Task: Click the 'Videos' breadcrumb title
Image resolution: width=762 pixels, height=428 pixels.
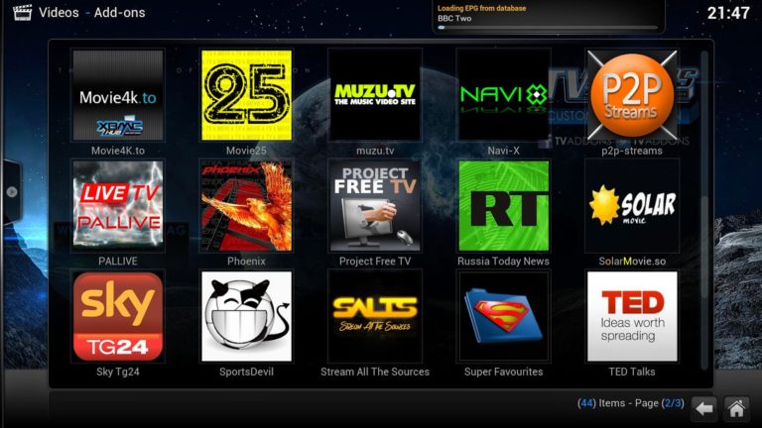Action: [59, 13]
